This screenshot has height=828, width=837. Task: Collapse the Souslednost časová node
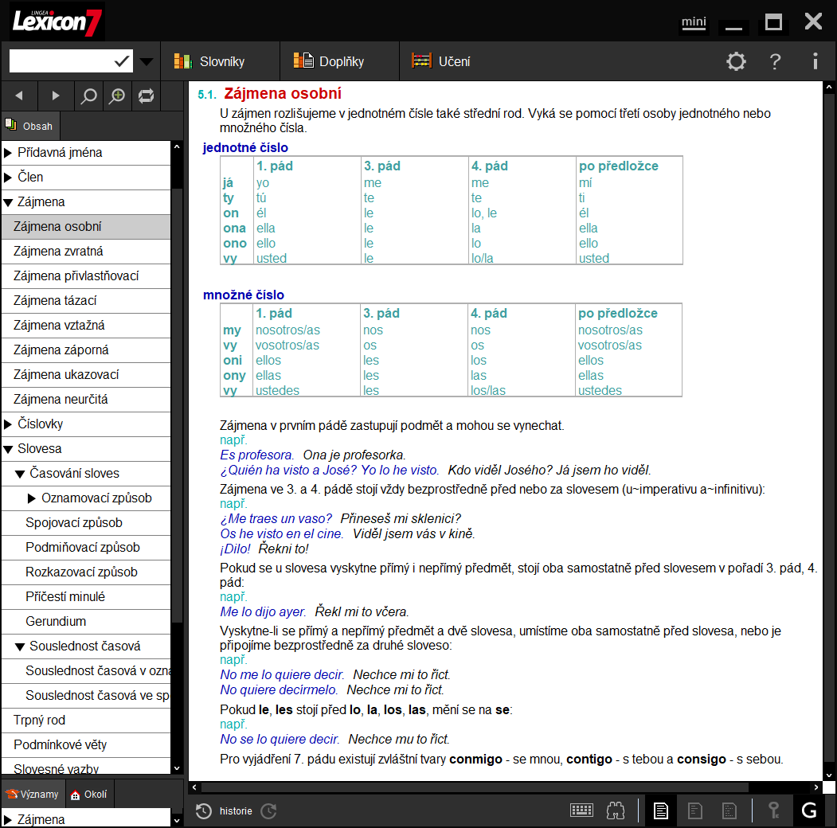point(20,646)
